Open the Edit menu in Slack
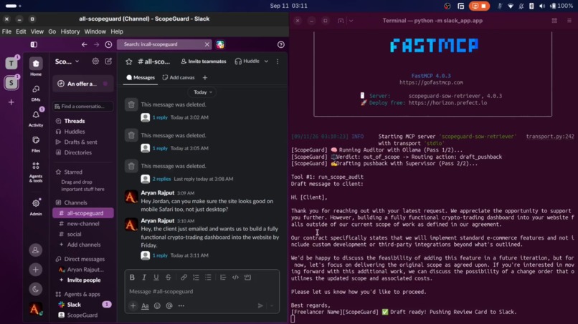 click(21, 31)
